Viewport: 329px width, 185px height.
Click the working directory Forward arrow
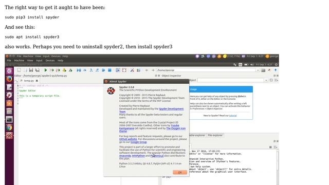153,70
